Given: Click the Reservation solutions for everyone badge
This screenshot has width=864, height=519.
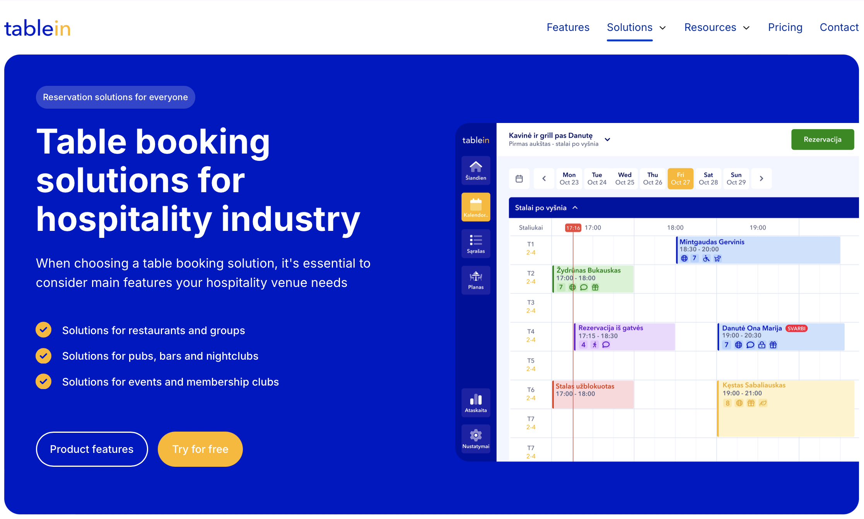Looking at the screenshot, I should tap(115, 97).
